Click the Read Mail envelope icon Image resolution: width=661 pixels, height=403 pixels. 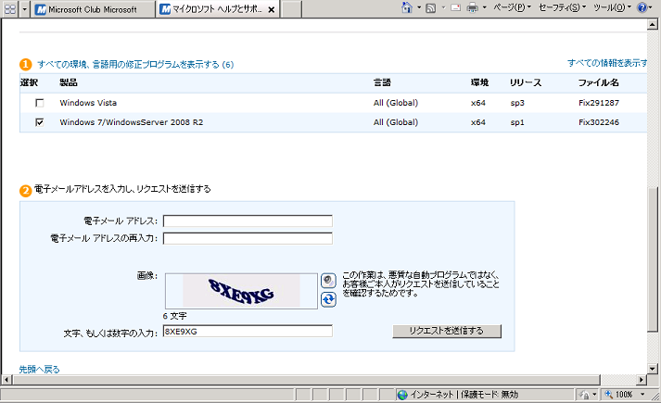(454, 7)
